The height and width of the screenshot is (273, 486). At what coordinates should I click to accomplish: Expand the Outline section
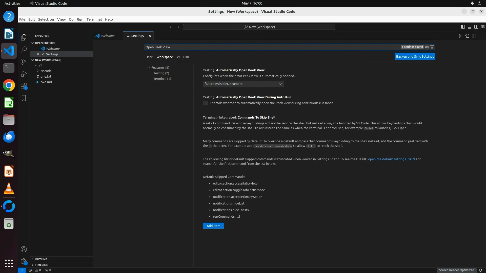point(41,259)
